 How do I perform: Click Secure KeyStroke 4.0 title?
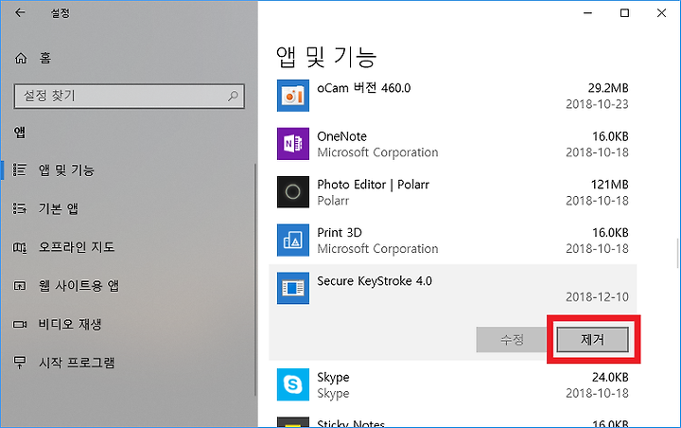coord(375,281)
